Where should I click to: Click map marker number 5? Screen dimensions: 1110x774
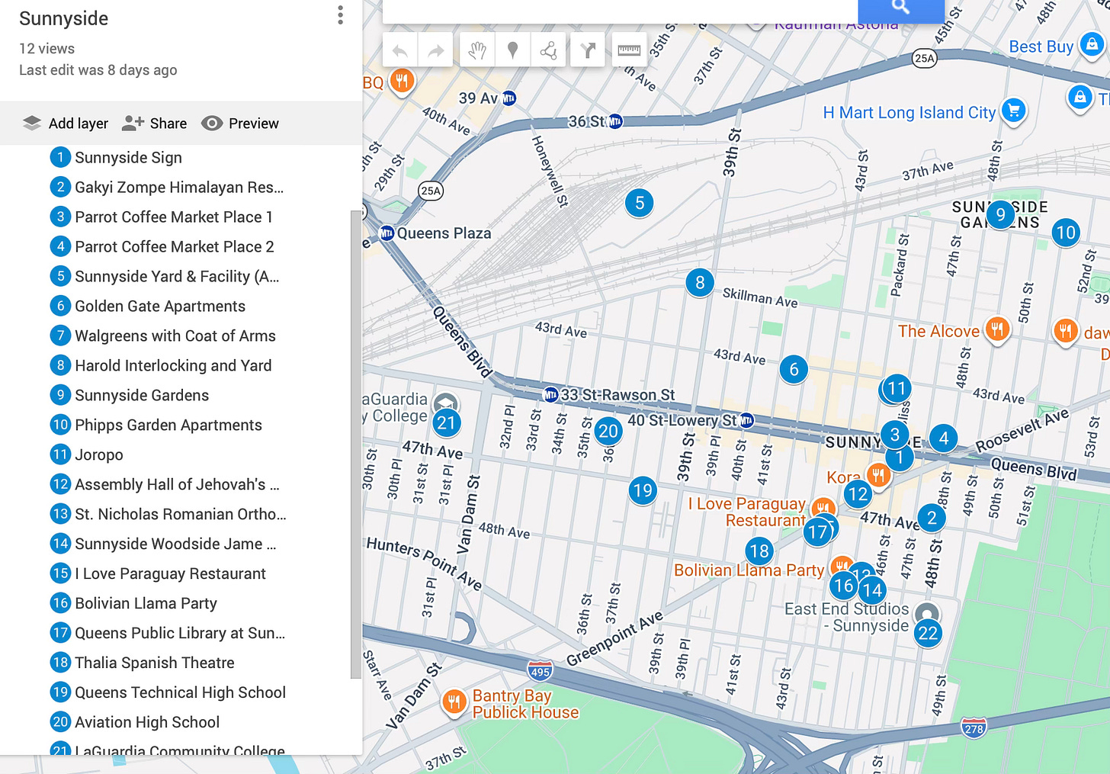point(640,203)
